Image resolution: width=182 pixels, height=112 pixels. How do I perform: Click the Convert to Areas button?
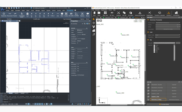pyautogui.click(x=168, y=29)
